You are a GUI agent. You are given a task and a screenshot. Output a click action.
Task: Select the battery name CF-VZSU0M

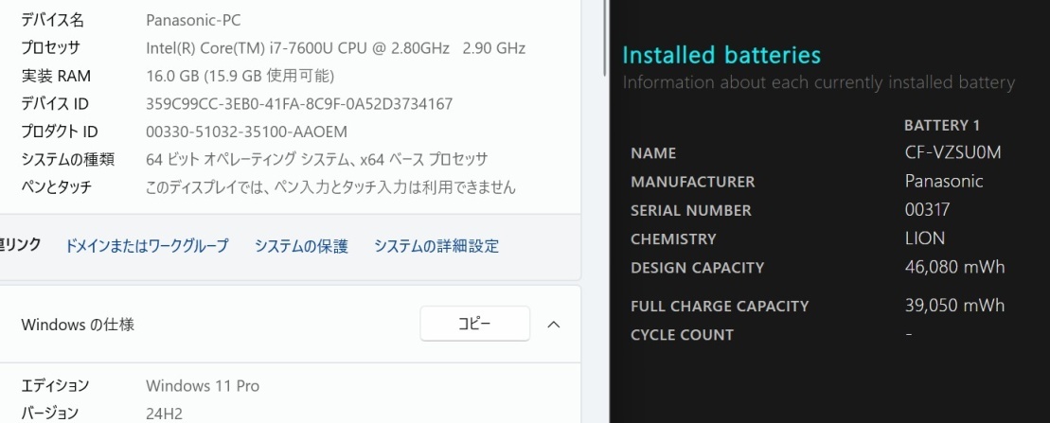tap(952, 152)
